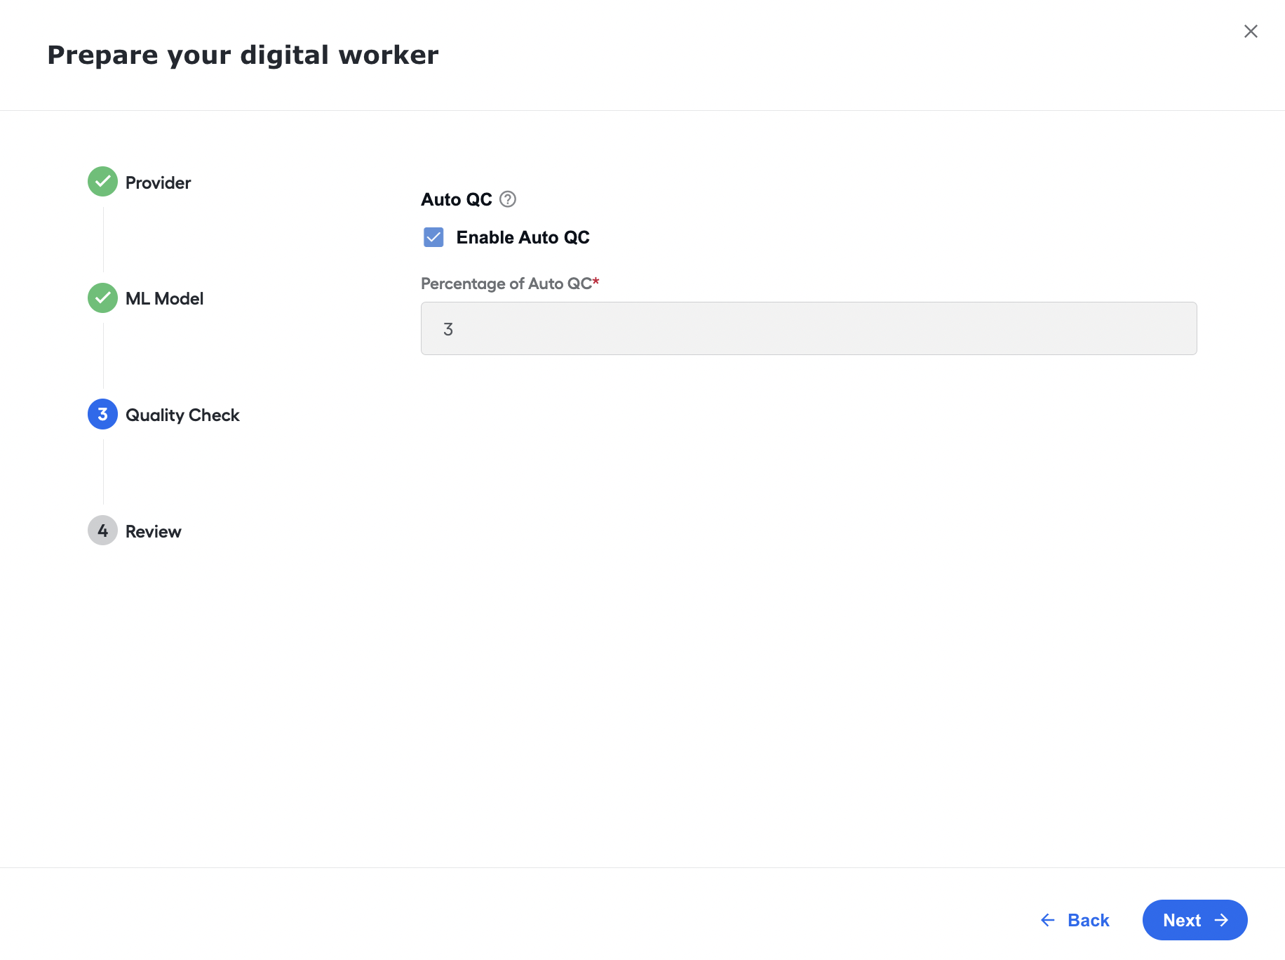
Task: Go to the next step
Action: click(x=1195, y=920)
